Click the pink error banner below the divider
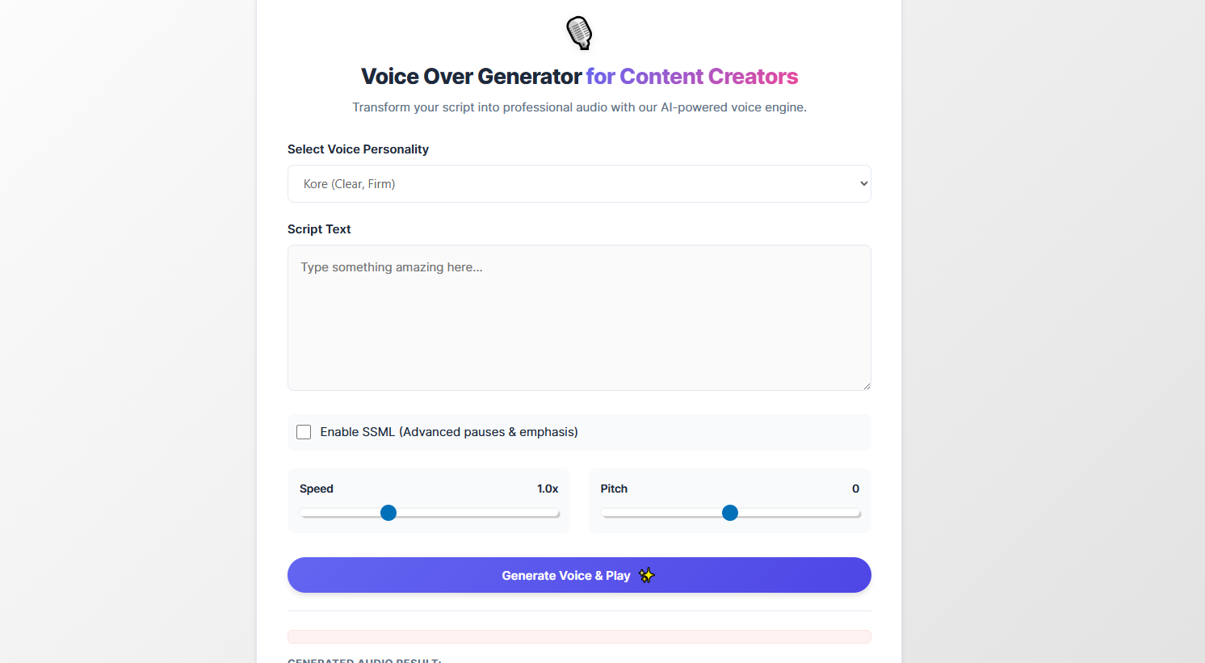Image resolution: width=1205 pixels, height=663 pixels. coord(578,636)
